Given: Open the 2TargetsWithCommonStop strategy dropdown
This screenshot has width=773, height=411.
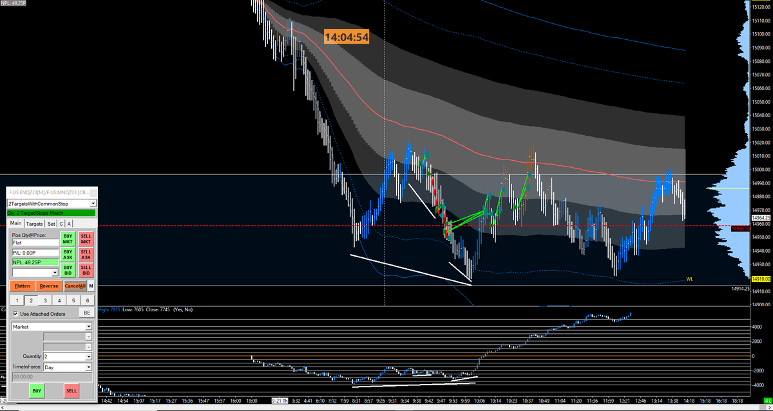Looking at the screenshot, I should click(51, 203).
